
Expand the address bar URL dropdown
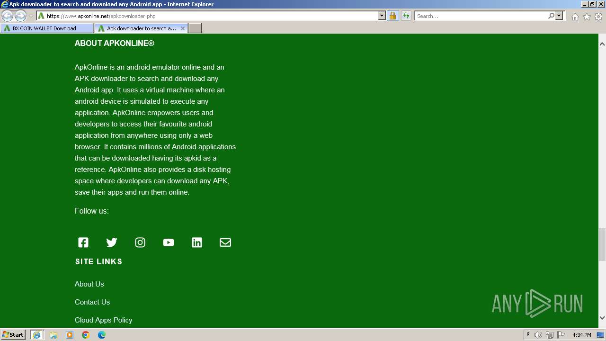[382, 16]
